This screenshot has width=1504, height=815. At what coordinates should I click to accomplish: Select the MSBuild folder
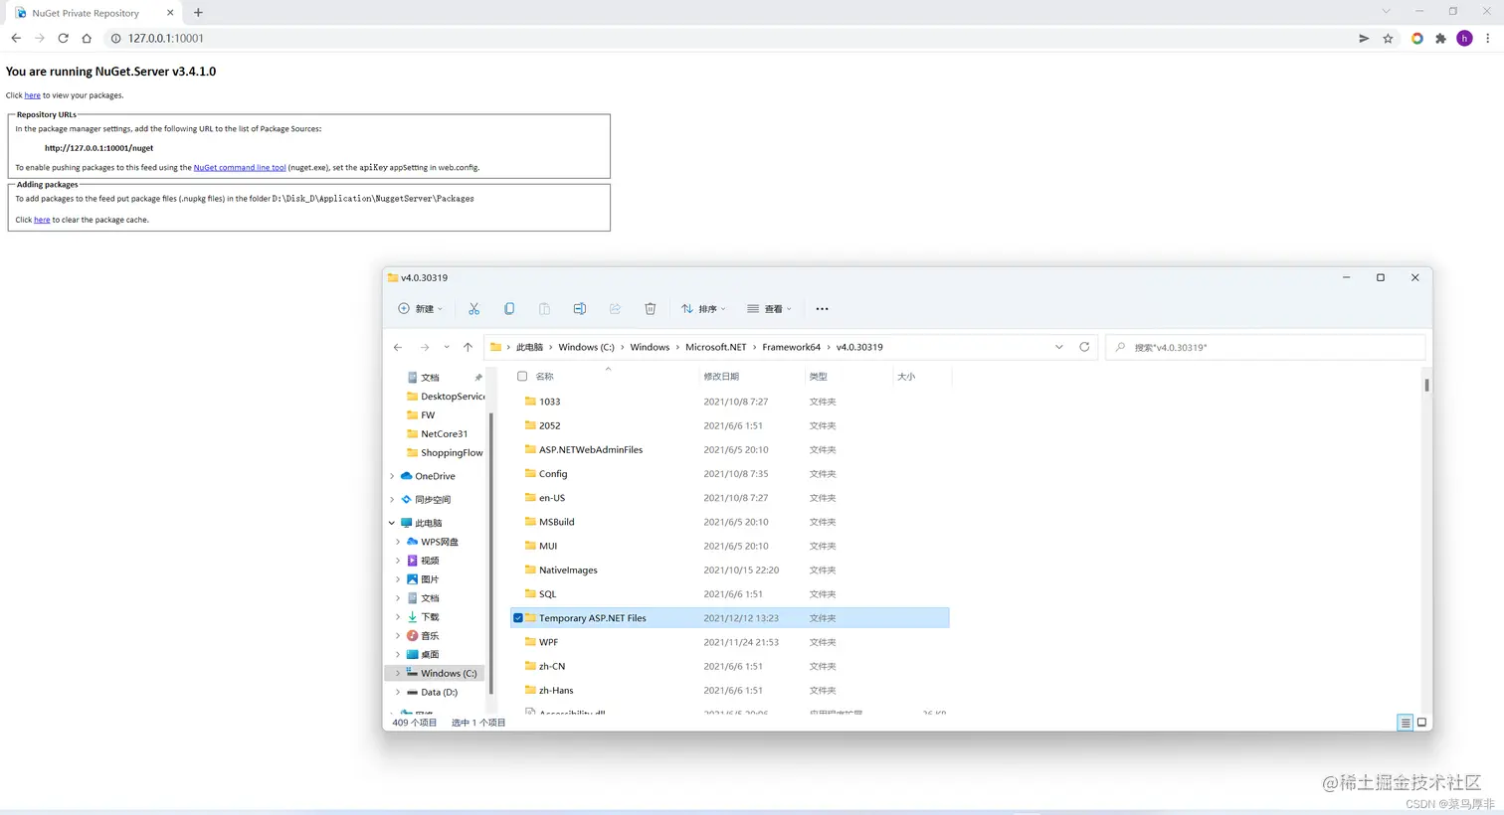pyautogui.click(x=557, y=522)
